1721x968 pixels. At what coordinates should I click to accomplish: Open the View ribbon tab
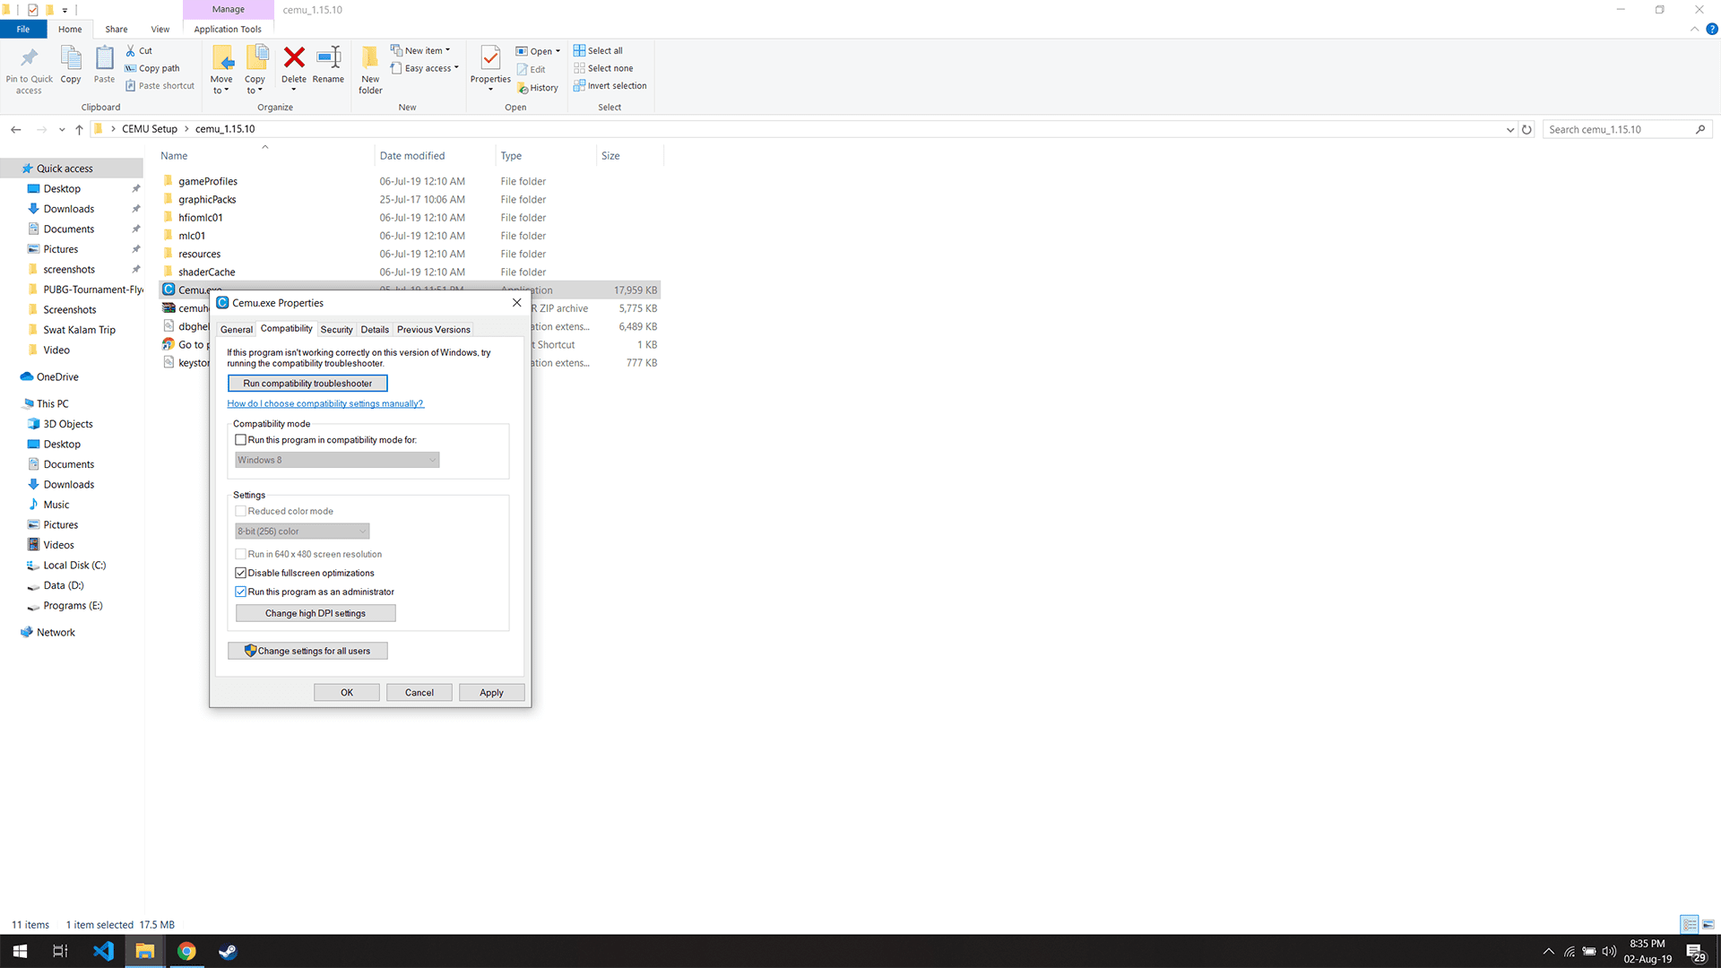pos(160,29)
